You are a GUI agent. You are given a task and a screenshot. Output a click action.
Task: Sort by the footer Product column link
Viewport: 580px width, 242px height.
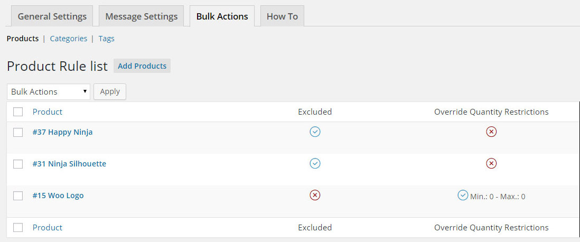(48, 227)
